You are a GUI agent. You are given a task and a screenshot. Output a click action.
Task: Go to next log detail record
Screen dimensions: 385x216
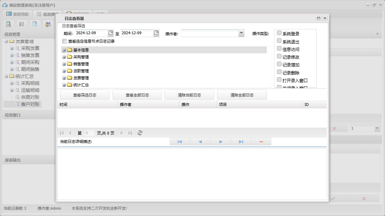pyautogui.click(x=221, y=142)
